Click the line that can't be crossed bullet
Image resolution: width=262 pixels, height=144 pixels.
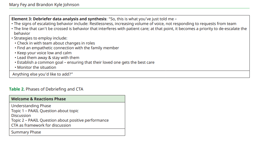click(x=130, y=29)
